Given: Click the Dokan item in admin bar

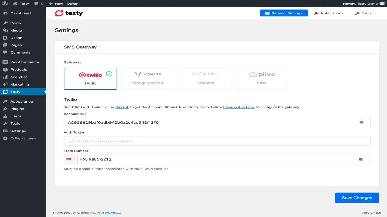Looking at the screenshot, I should 73,4.
